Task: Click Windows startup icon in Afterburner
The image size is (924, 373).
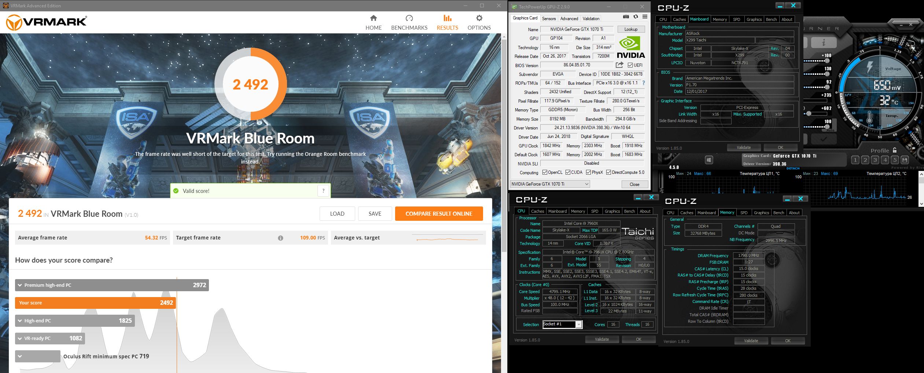Action: [x=709, y=160]
